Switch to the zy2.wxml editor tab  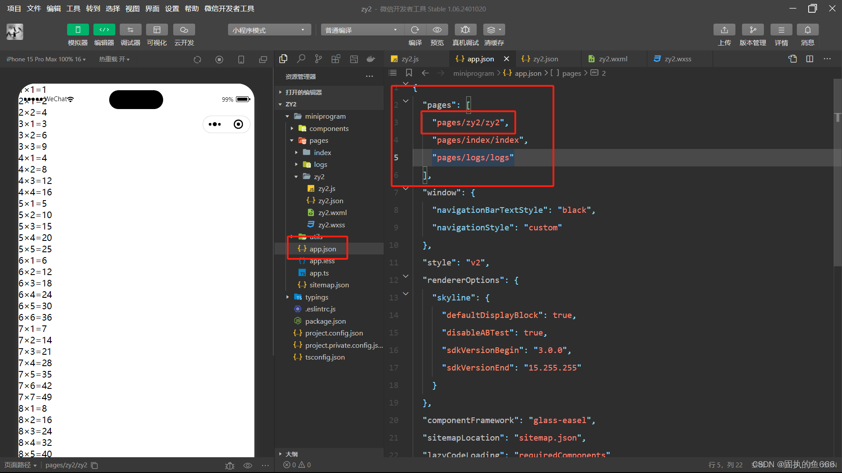pyautogui.click(x=613, y=59)
